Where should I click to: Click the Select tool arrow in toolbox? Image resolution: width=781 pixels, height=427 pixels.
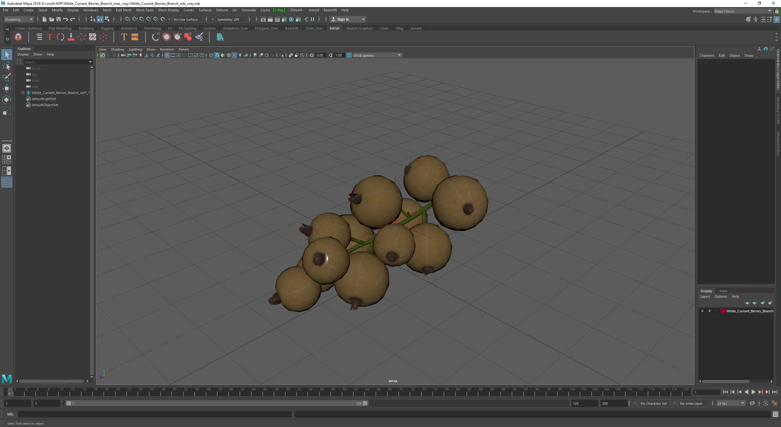tap(7, 55)
